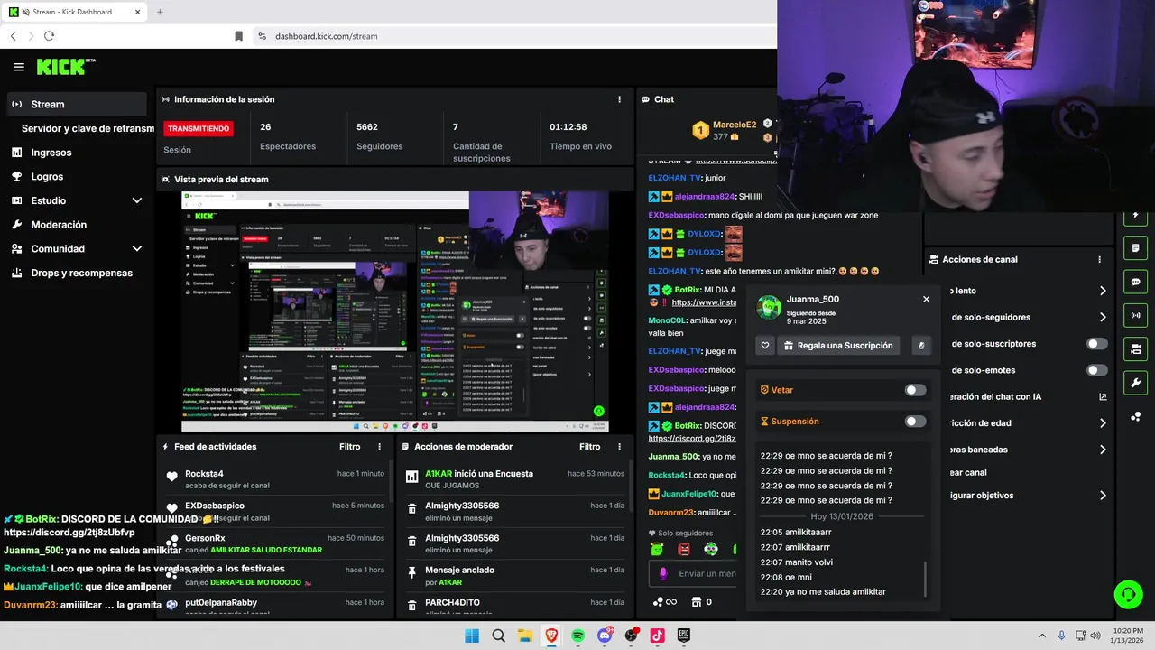Viewport: 1155px width, 650px height.
Task: Open Feed de actividades Filtro
Action: tap(349, 447)
